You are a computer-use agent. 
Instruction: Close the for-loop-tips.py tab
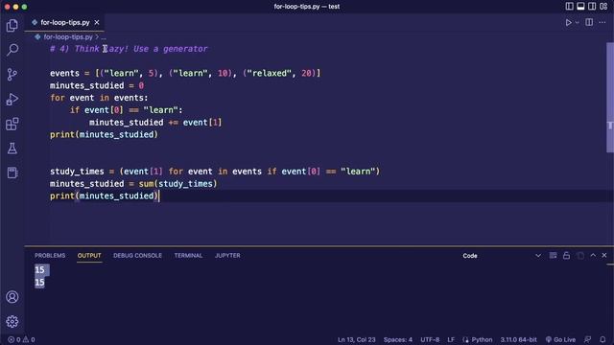click(x=97, y=22)
